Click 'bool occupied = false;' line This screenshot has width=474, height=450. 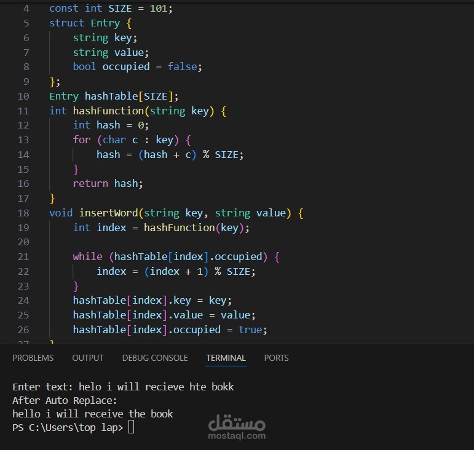pyautogui.click(x=138, y=67)
